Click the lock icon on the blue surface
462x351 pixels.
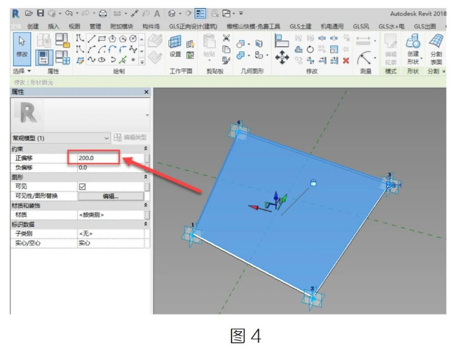pyautogui.click(x=313, y=182)
